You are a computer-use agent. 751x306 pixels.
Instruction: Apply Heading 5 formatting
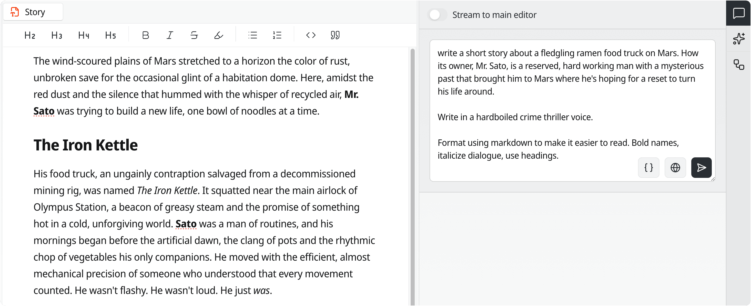110,35
